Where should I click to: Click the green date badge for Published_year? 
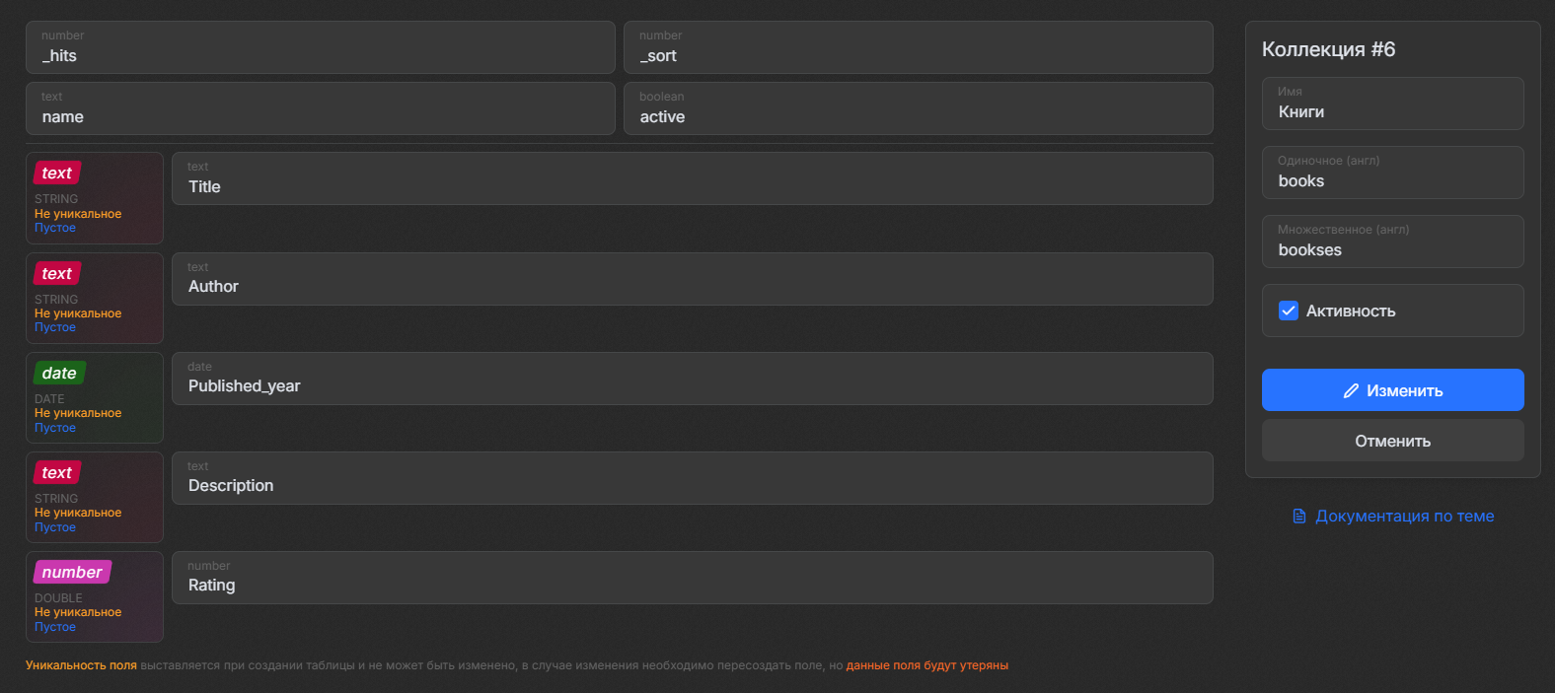click(59, 374)
